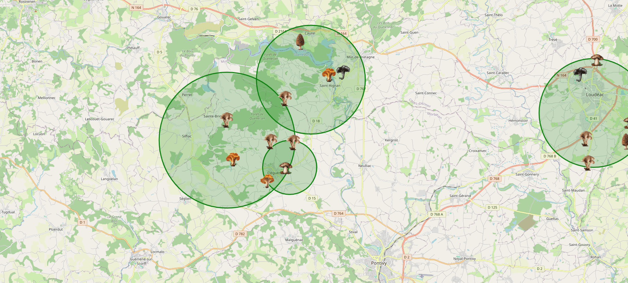Select the D 15 road shield
628x283 pixels.
(312, 198)
